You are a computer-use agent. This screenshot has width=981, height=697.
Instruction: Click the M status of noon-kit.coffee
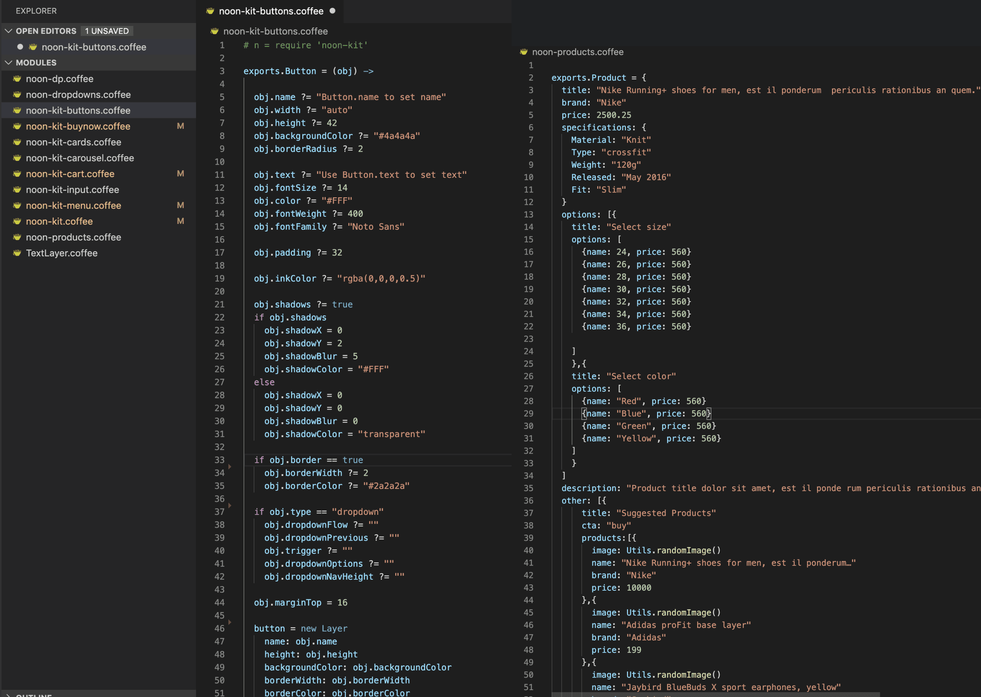point(181,221)
